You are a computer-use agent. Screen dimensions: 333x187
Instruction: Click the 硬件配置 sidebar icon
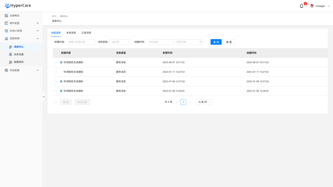(x=6, y=23)
